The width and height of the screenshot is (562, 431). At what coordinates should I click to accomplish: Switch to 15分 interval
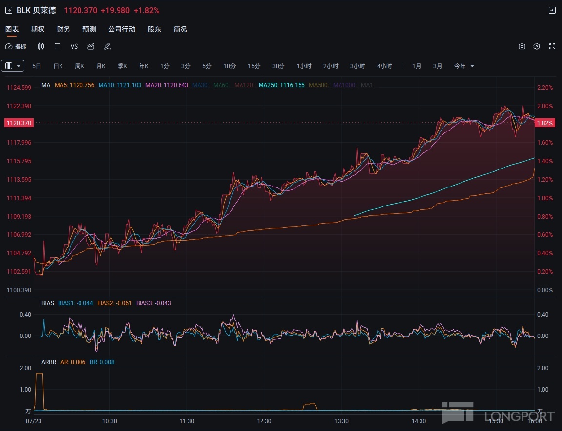click(254, 66)
